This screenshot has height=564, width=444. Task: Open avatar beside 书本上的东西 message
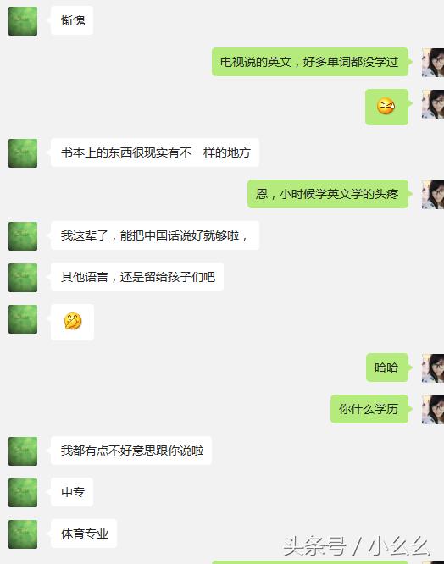[x=23, y=153]
